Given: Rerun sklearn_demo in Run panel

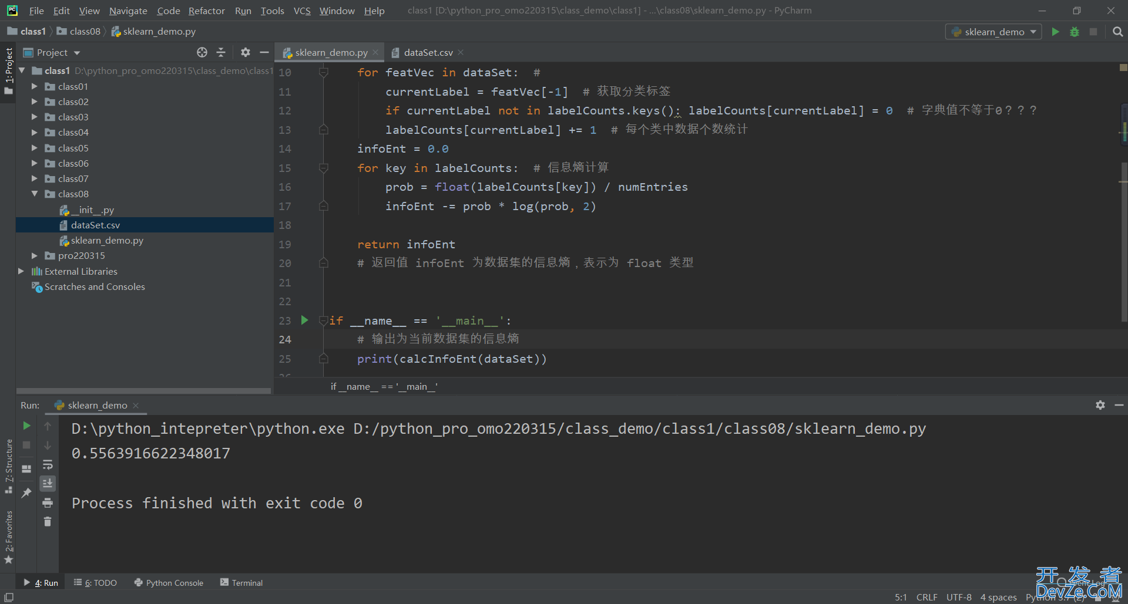Looking at the screenshot, I should (x=26, y=426).
